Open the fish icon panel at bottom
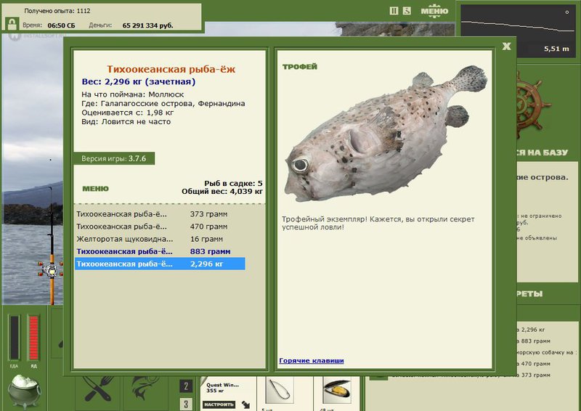Viewport: 581px width, 411px height. (x=146, y=389)
